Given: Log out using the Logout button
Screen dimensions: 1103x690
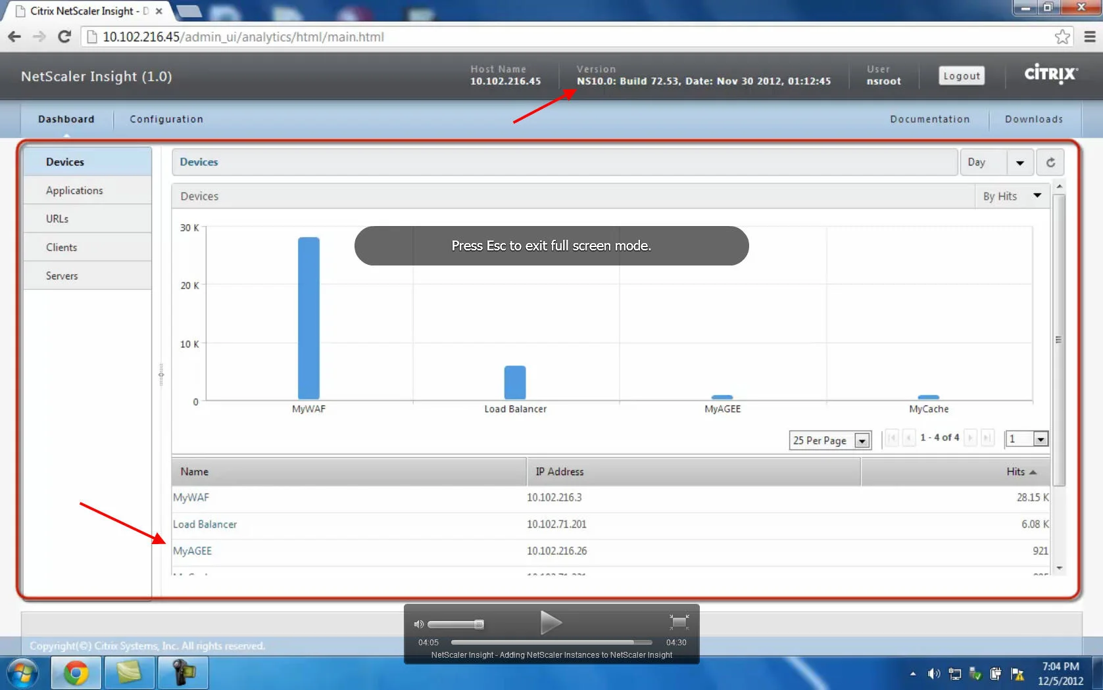Looking at the screenshot, I should click(962, 76).
